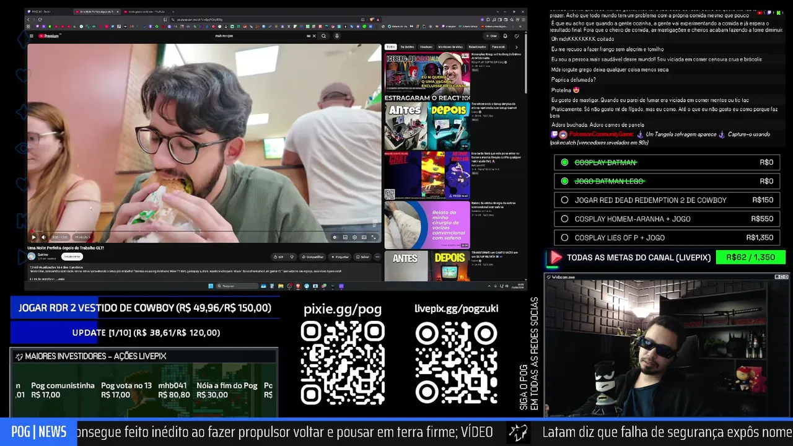This screenshot has width=793, height=446.
Task: Select 'COSPLAY HOMEM-ARANHA + JOGO' goal radio
Action: point(564,219)
